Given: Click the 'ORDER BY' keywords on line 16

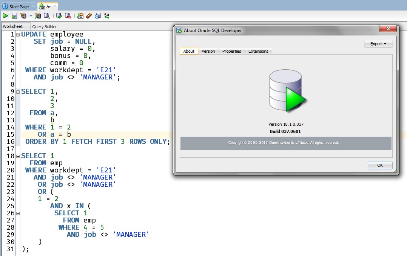Looking at the screenshot, I should pyautogui.click(x=42, y=142).
